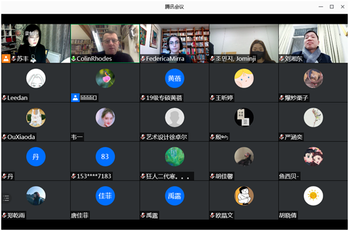The width and height of the screenshot is (349, 231).
Task: Click the 鱼西贝- participant name
Action: tap(289, 177)
